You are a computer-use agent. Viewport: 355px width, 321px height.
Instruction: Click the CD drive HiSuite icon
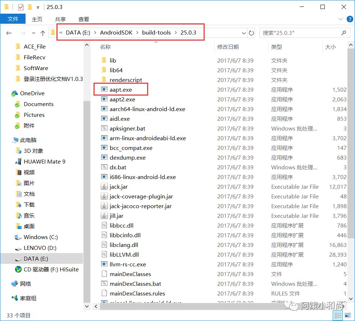coord(18,269)
